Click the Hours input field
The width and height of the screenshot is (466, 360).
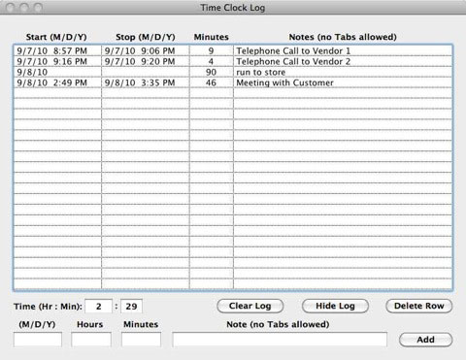click(x=91, y=340)
